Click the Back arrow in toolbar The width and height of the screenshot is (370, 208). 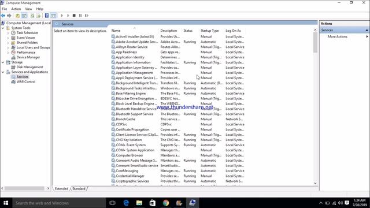tap(3, 16)
